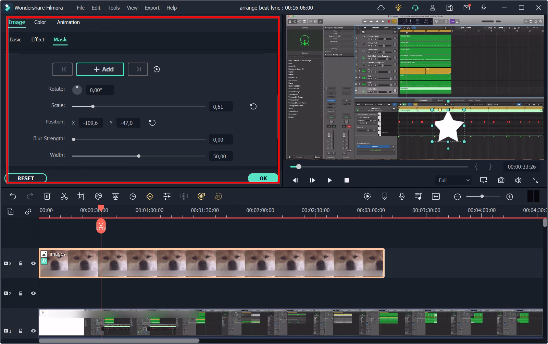The image size is (548, 344).
Task: Open the audio mixer icon
Action: click(418, 196)
